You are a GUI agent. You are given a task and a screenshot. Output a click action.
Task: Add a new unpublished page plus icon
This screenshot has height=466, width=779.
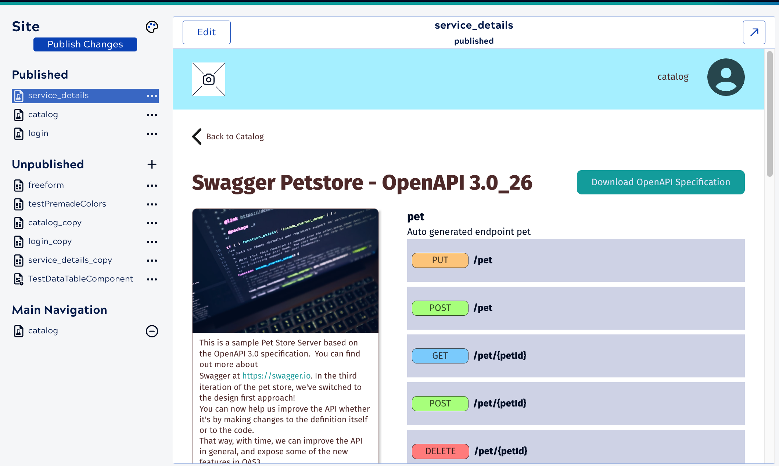pyautogui.click(x=152, y=164)
